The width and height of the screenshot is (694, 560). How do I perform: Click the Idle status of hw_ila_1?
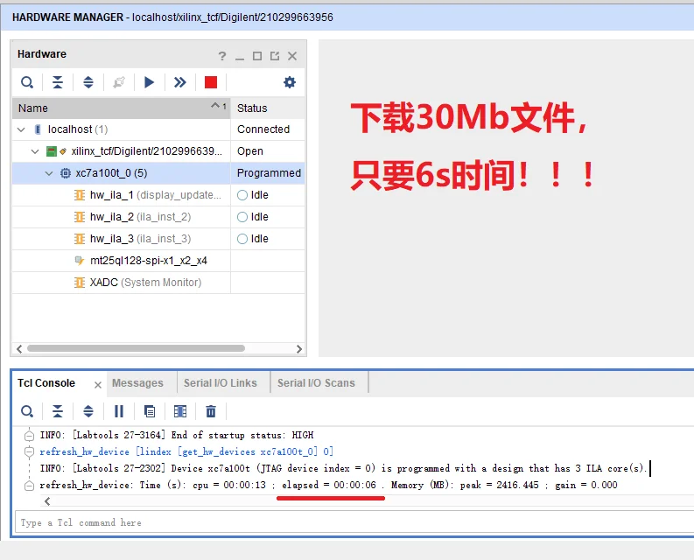(x=253, y=195)
